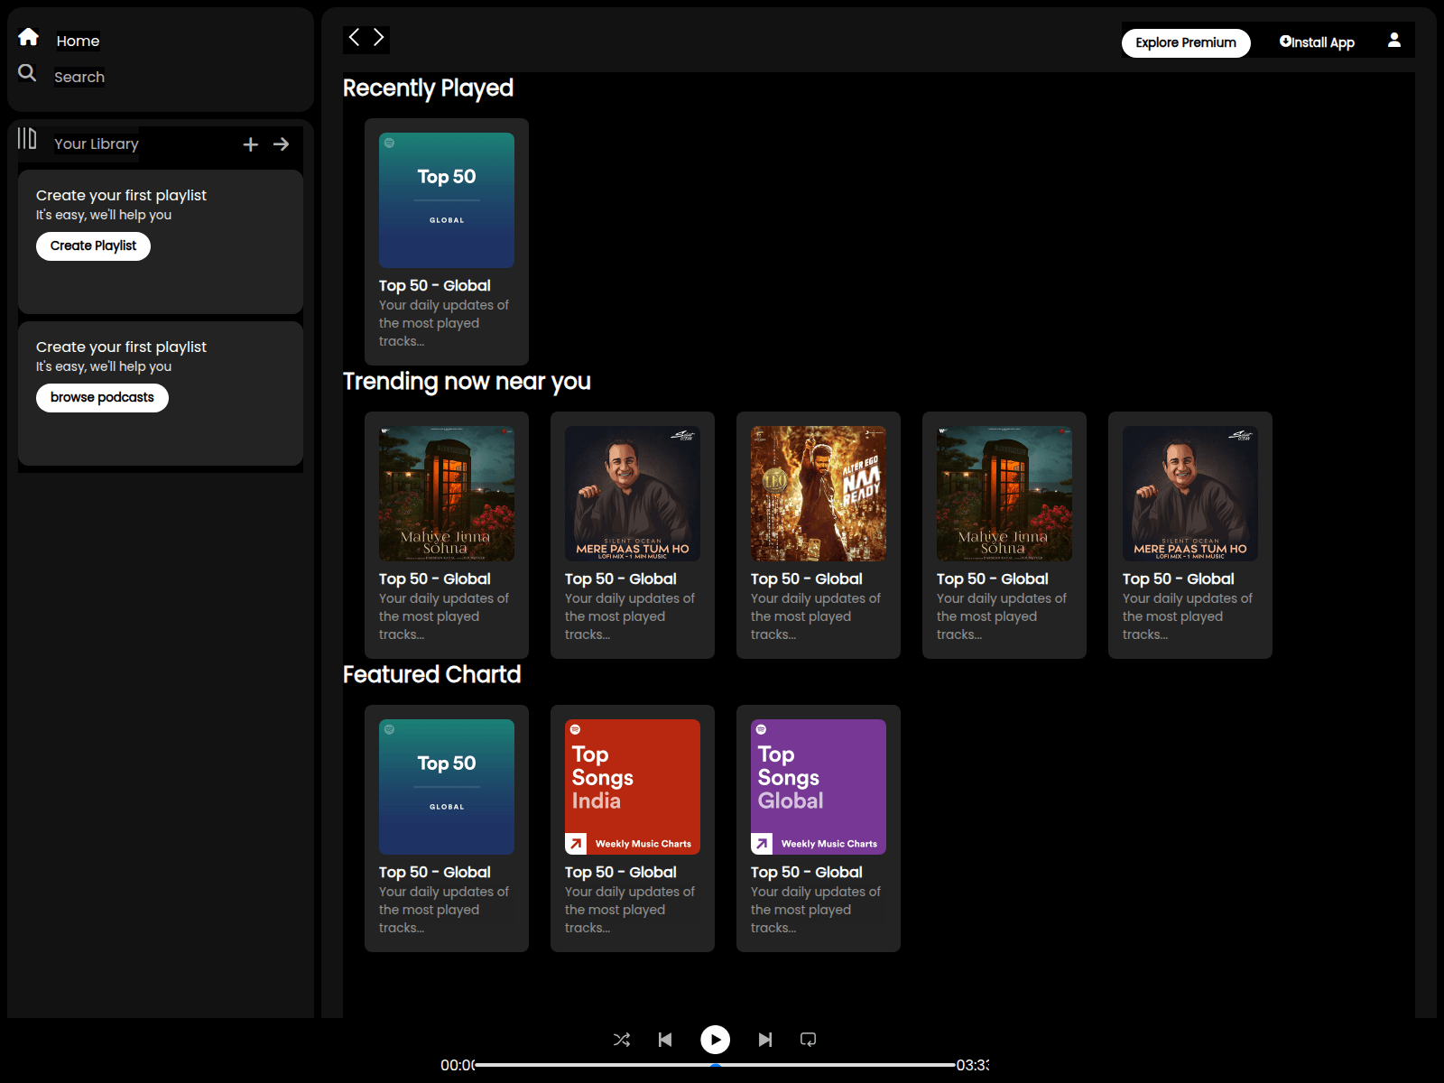Select Search in the sidebar
Viewport: 1444px width, 1083px height.
tap(79, 77)
